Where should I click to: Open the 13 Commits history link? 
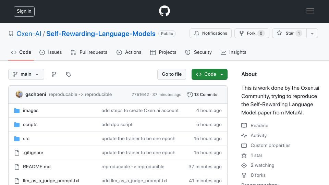pos(202,95)
